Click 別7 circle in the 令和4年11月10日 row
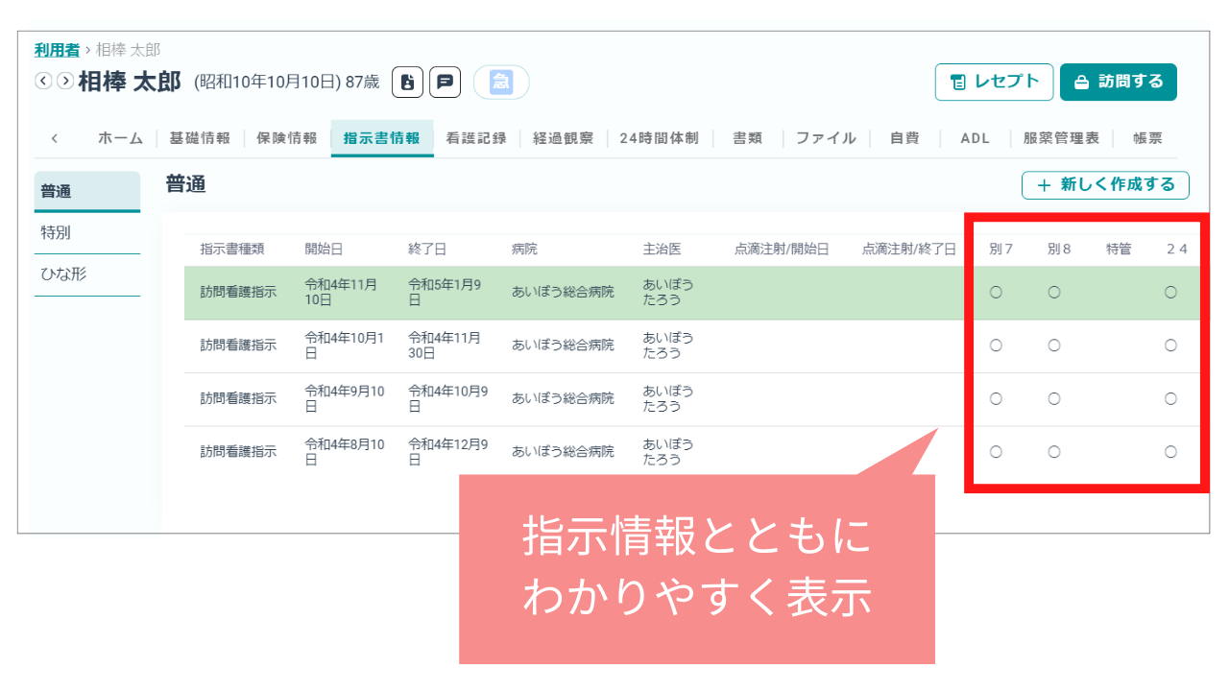 [x=996, y=293]
